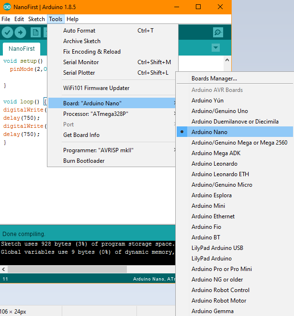This screenshot has height=316, width=294.
Task: Expand the Programmer: "AVRISP mkII" submenu
Action: [113, 150]
